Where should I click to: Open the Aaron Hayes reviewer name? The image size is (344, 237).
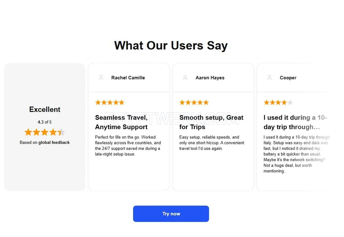coord(210,78)
